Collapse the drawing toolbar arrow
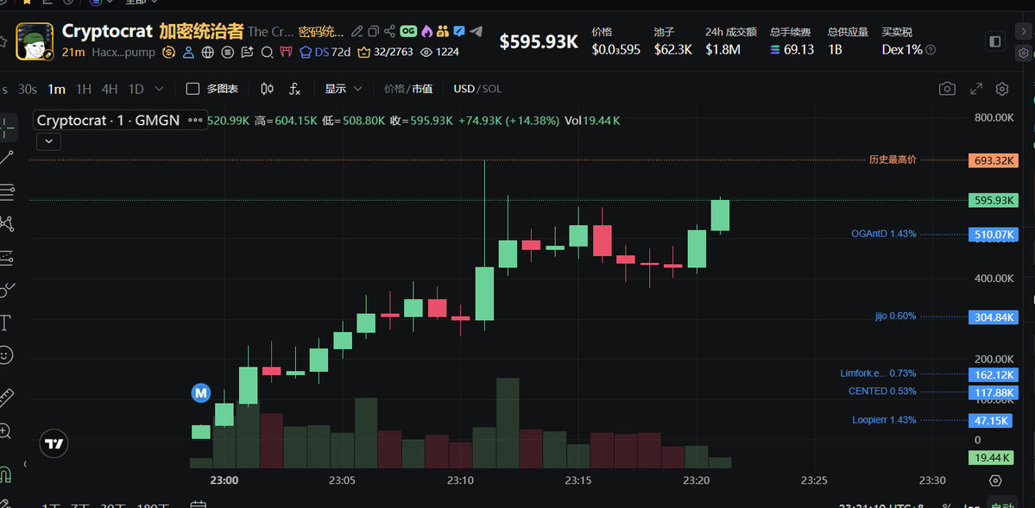Image resolution: width=1035 pixels, height=508 pixels. pos(25,465)
